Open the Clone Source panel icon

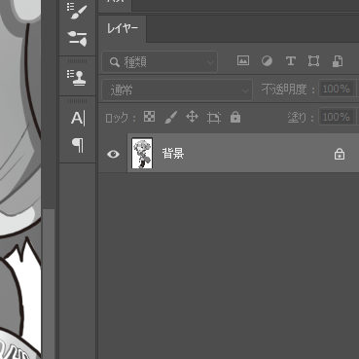(x=77, y=78)
